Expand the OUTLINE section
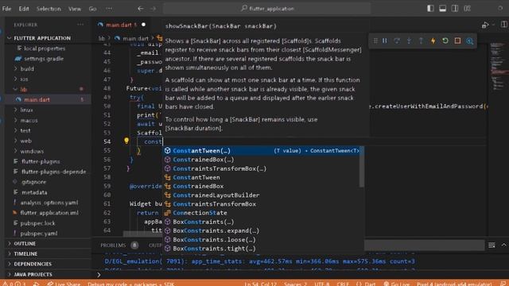This screenshot has height=286, width=509. pyautogui.click(x=25, y=244)
